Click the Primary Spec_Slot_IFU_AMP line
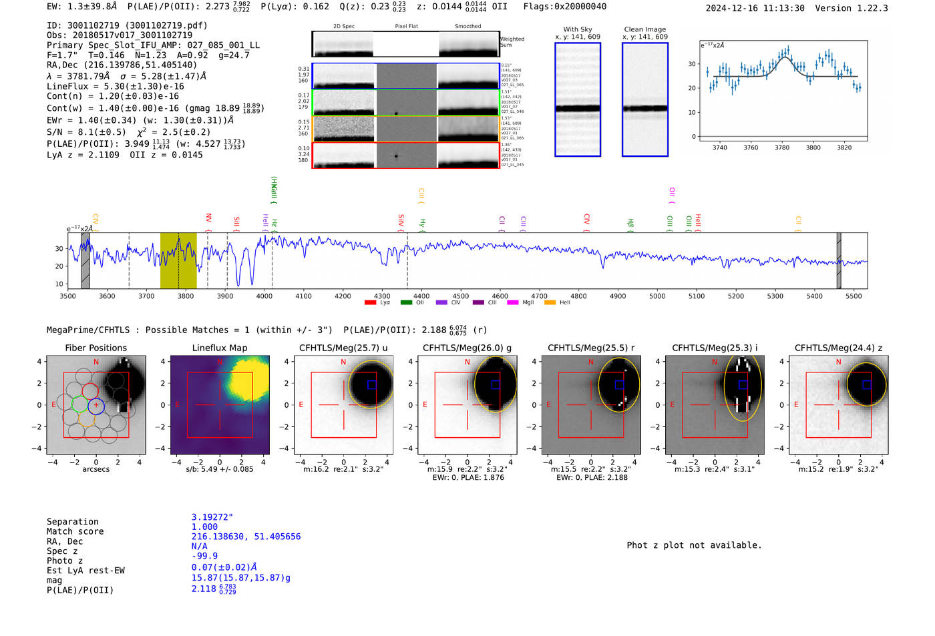 tap(154, 45)
